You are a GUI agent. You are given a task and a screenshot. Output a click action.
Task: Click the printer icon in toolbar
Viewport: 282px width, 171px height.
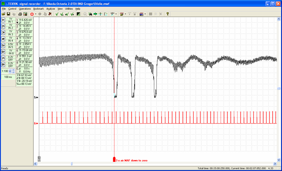click(x=20, y=14)
